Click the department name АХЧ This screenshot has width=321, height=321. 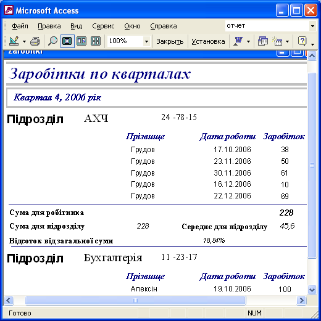[x=96, y=118]
